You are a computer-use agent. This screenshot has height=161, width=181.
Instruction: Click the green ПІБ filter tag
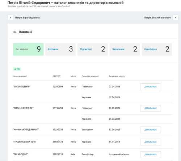[x=17, y=69]
